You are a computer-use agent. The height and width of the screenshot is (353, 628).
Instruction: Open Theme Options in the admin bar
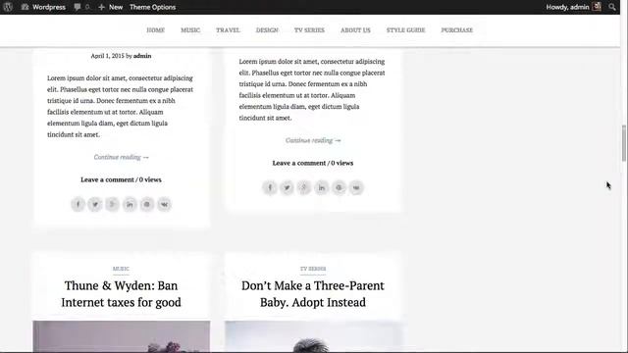click(152, 7)
